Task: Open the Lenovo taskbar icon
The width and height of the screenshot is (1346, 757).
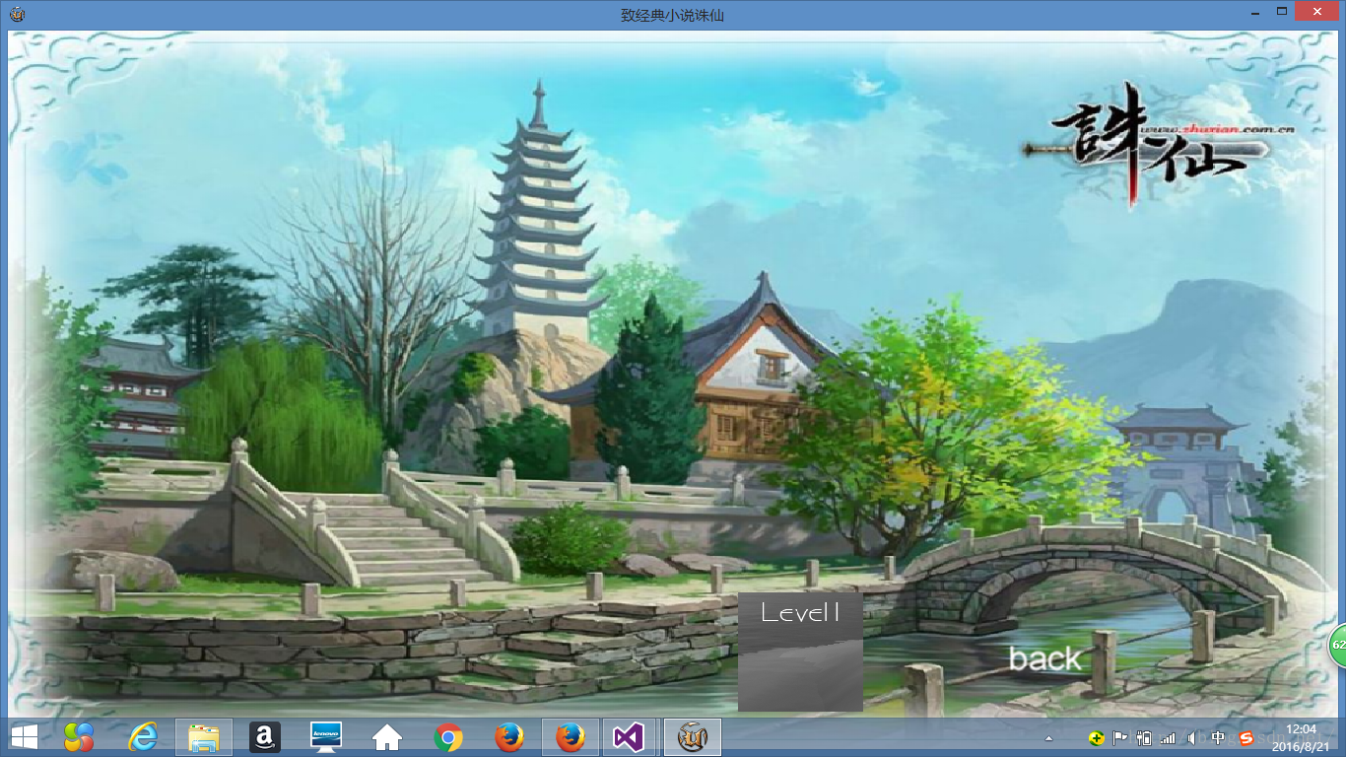Action: 326,737
